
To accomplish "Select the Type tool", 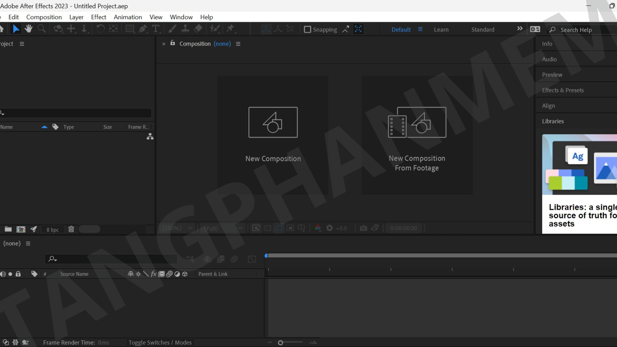I will (156, 29).
